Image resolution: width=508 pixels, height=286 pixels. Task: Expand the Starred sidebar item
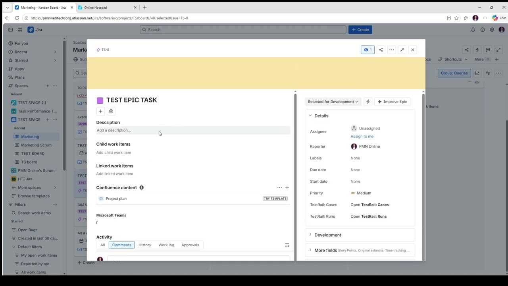pyautogui.click(x=55, y=60)
